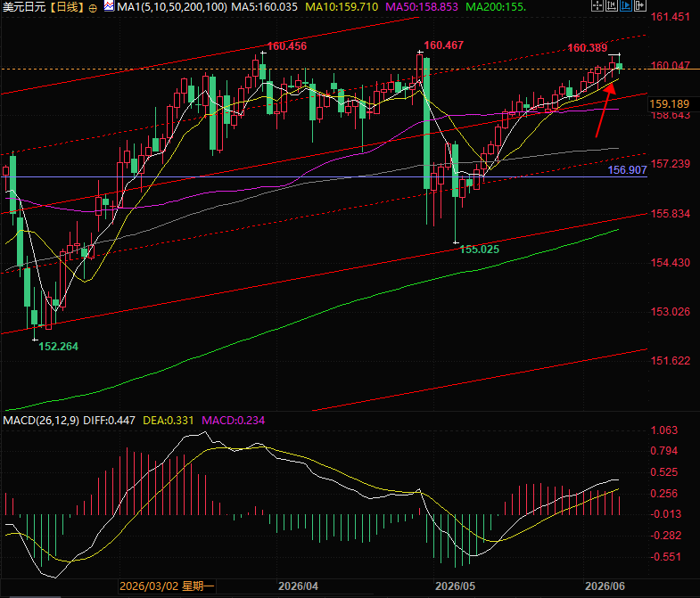Click the 160.047 current price axis label
This screenshot has height=598, width=700.
[x=670, y=65]
